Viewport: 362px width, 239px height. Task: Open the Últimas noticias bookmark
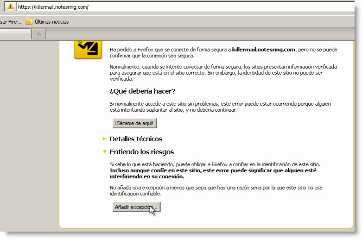click(51, 21)
